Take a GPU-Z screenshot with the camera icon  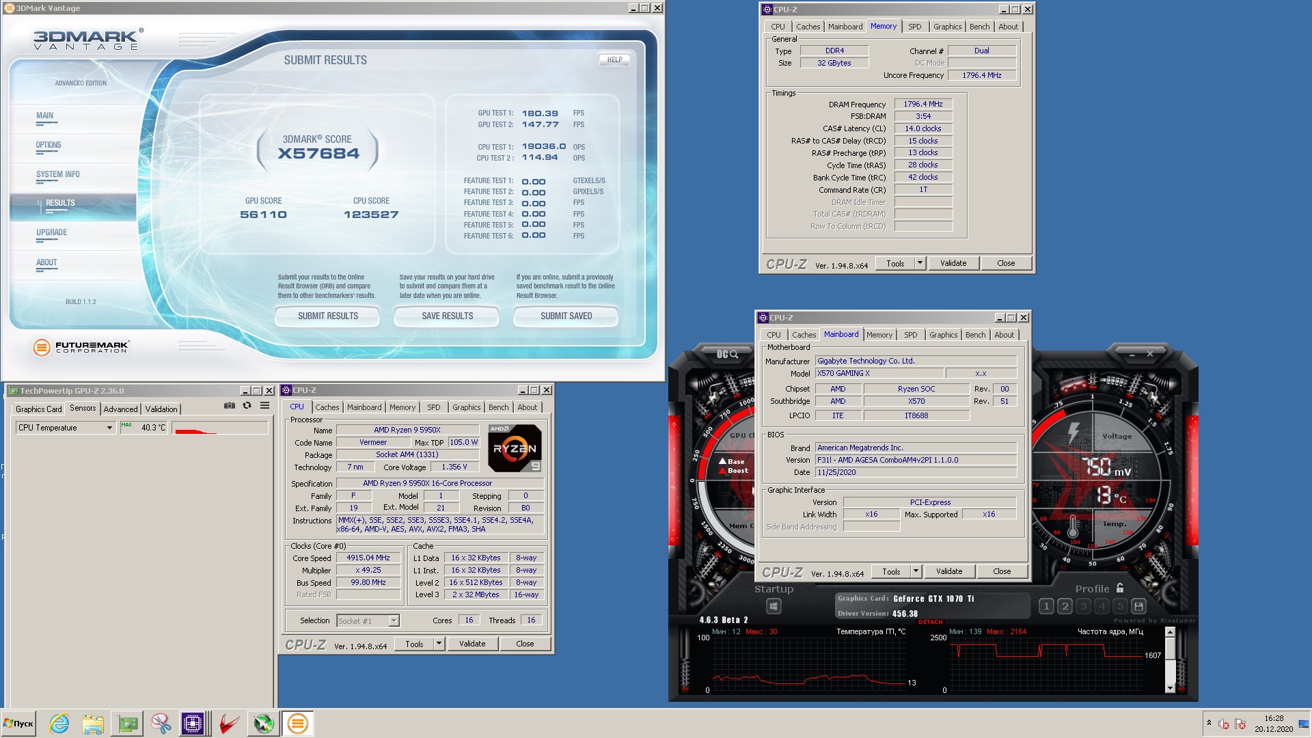(x=230, y=405)
